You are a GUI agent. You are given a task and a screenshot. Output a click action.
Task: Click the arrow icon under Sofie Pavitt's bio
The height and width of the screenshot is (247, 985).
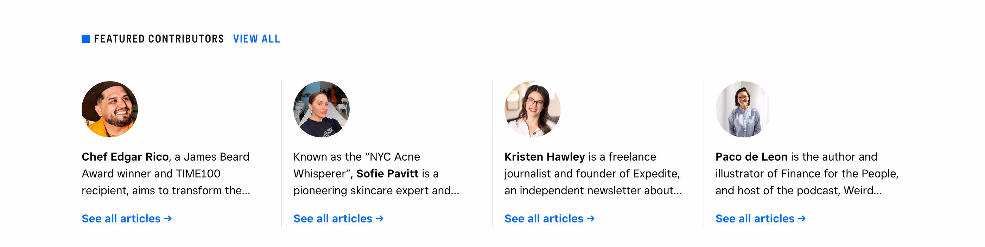[x=380, y=219]
